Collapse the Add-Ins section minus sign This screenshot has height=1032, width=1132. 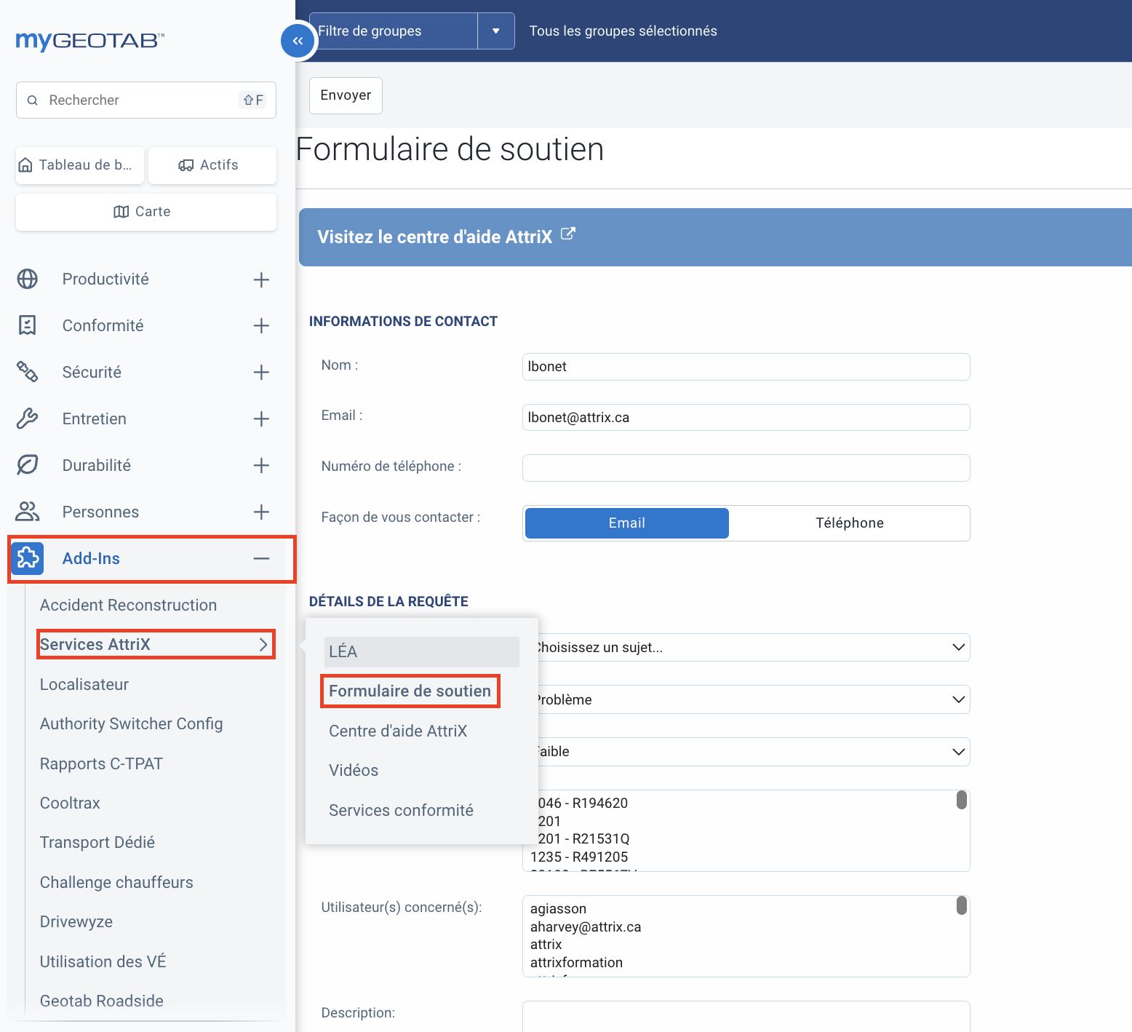(261, 558)
